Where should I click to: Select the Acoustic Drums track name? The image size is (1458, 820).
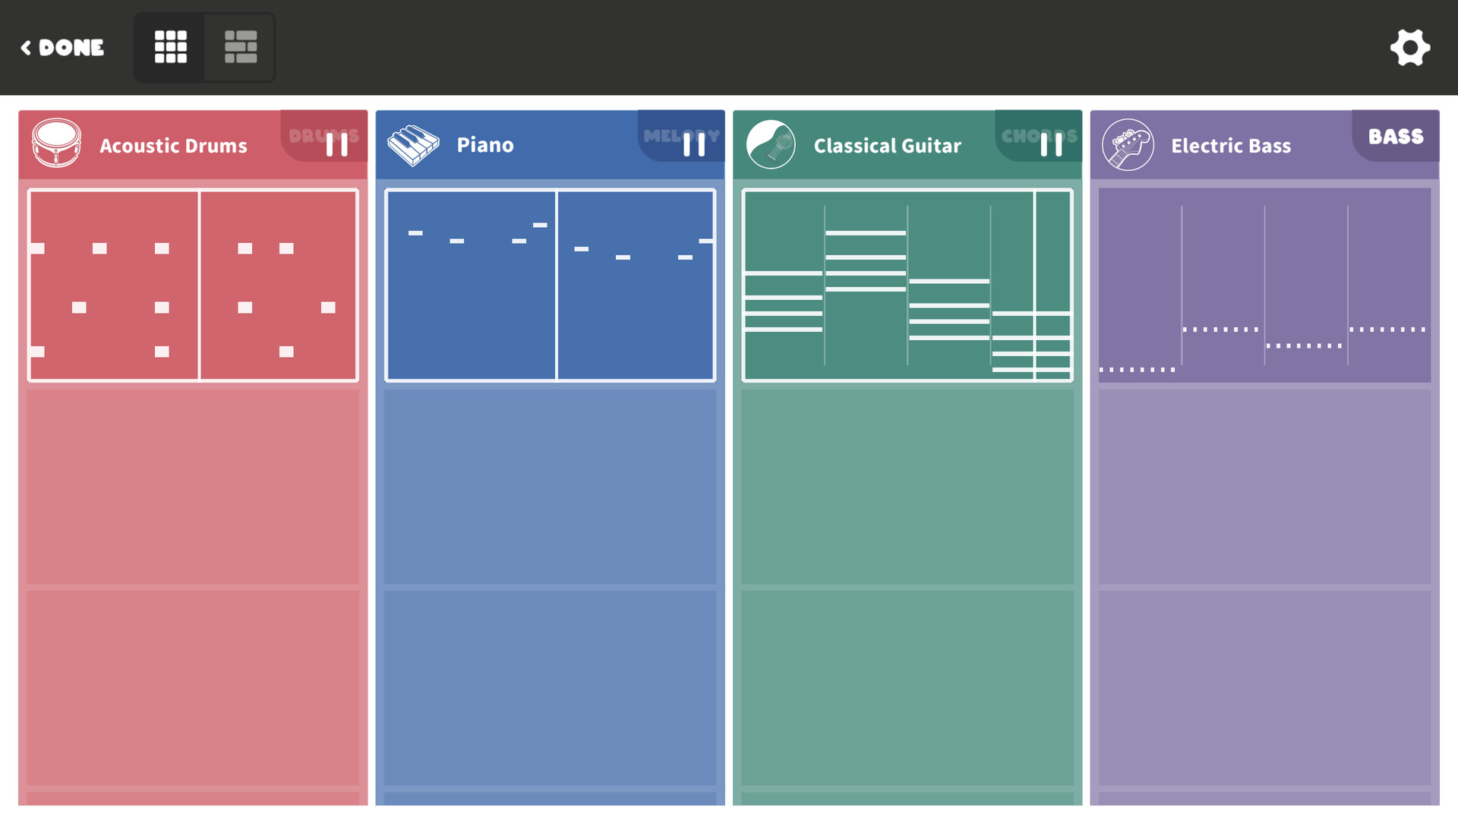coord(173,145)
